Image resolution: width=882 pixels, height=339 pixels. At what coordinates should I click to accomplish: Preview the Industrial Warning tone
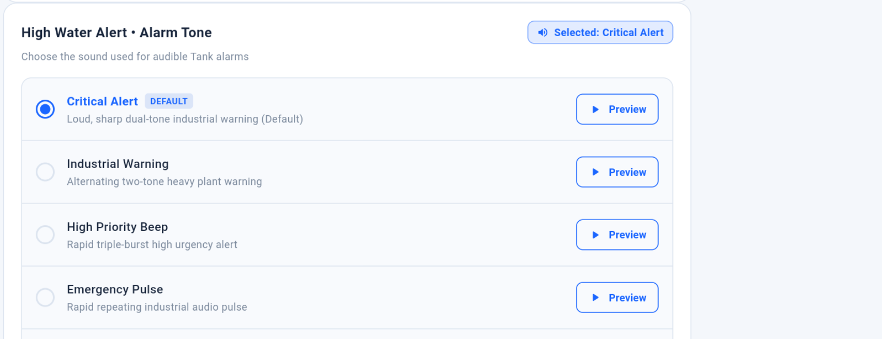(617, 172)
